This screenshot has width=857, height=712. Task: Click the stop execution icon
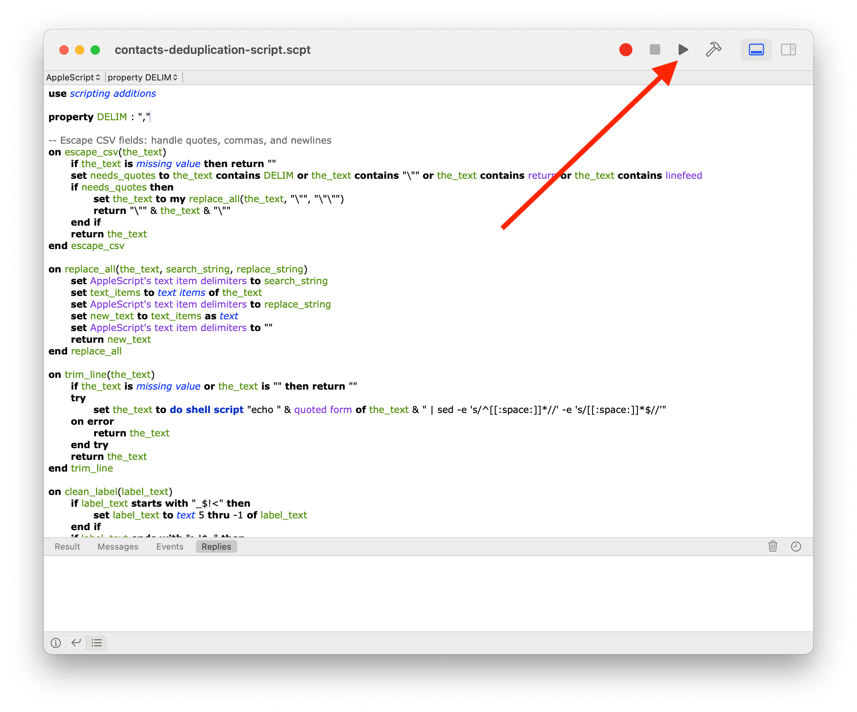tap(654, 50)
